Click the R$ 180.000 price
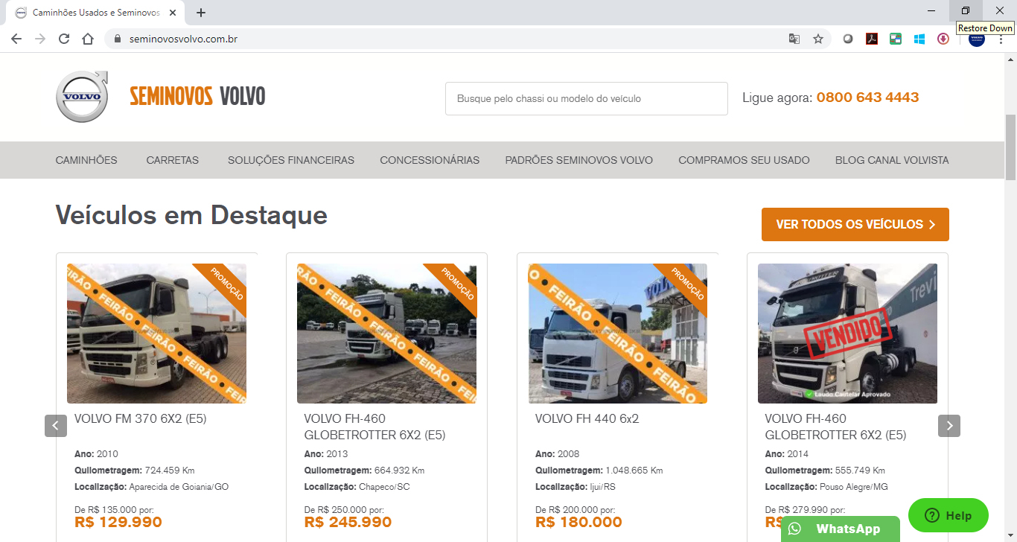Screen dimensions: 1017x542 point(578,522)
